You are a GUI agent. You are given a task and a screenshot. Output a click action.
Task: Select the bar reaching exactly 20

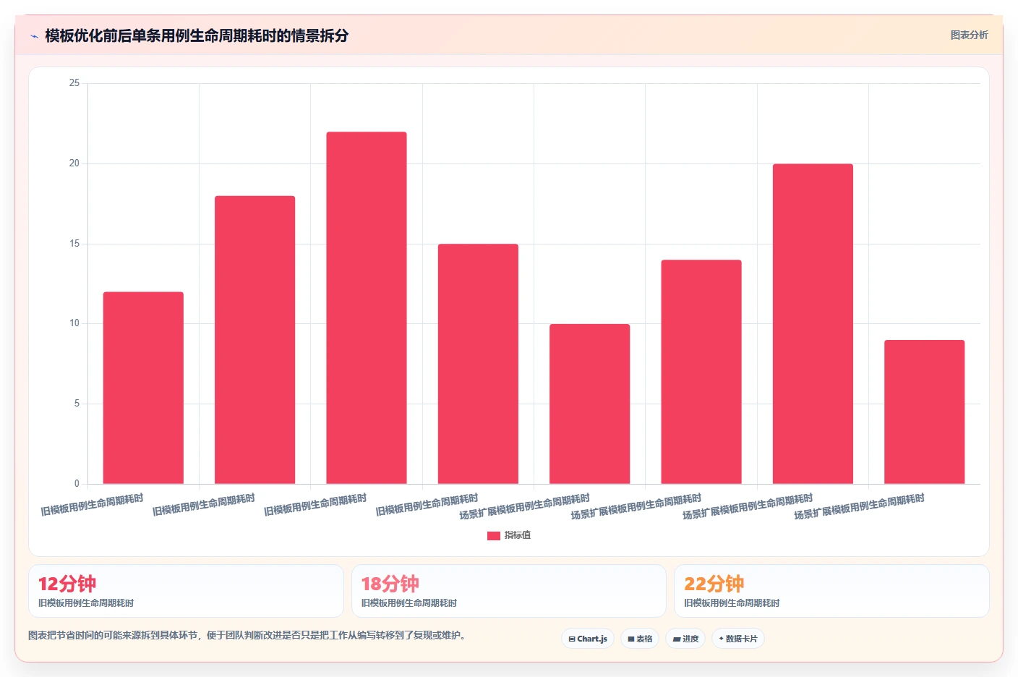tap(813, 324)
